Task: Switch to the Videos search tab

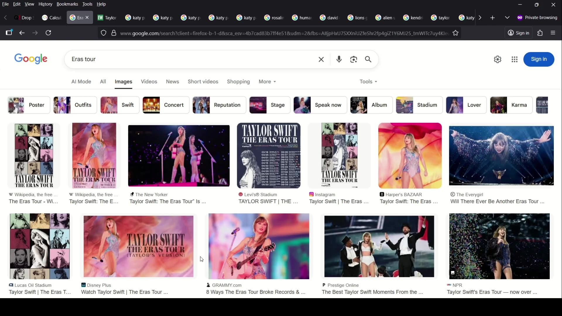Action: pyautogui.click(x=149, y=82)
